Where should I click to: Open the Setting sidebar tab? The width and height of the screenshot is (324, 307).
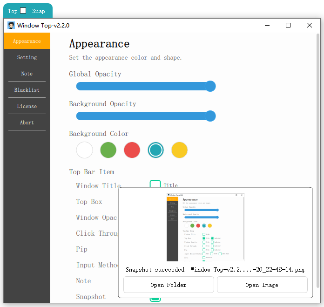click(x=27, y=57)
